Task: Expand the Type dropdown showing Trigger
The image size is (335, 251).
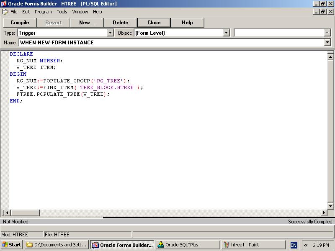Action: [x=111, y=33]
